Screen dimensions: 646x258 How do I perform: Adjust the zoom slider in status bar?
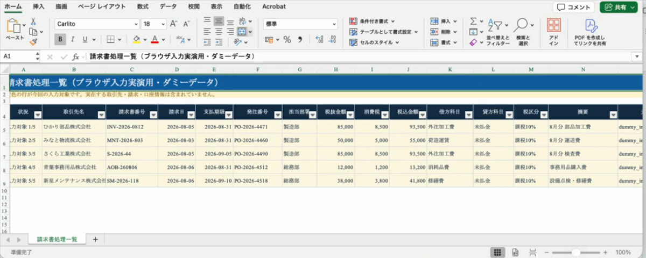576,252
